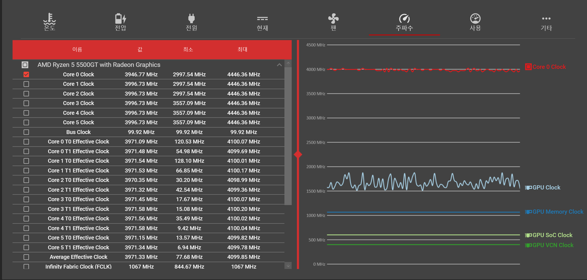Select Core 1 T1 Effective Clock row name
This screenshot has height=280, width=587.
click(x=78, y=171)
